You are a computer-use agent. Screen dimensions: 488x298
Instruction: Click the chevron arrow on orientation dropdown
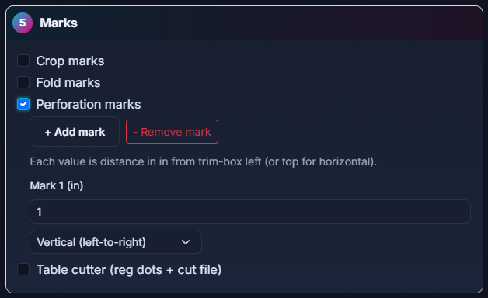186,242
